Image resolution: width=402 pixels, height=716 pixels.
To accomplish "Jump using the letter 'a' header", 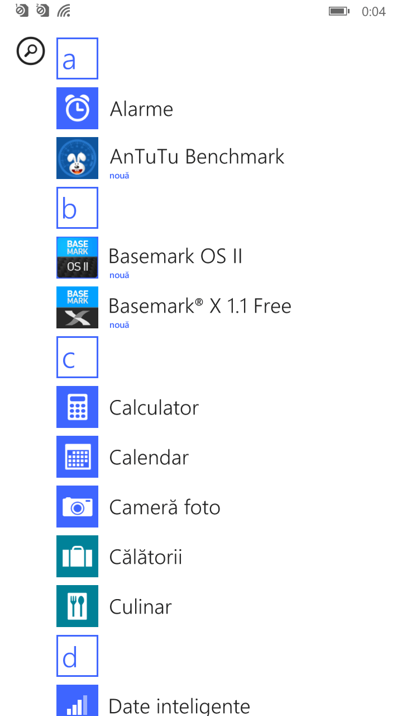I will (x=77, y=59).
